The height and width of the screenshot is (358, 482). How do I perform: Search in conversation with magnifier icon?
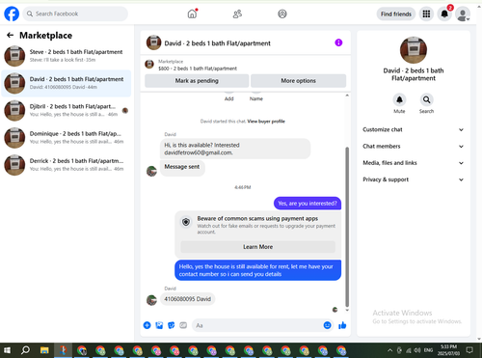point(426,99)
